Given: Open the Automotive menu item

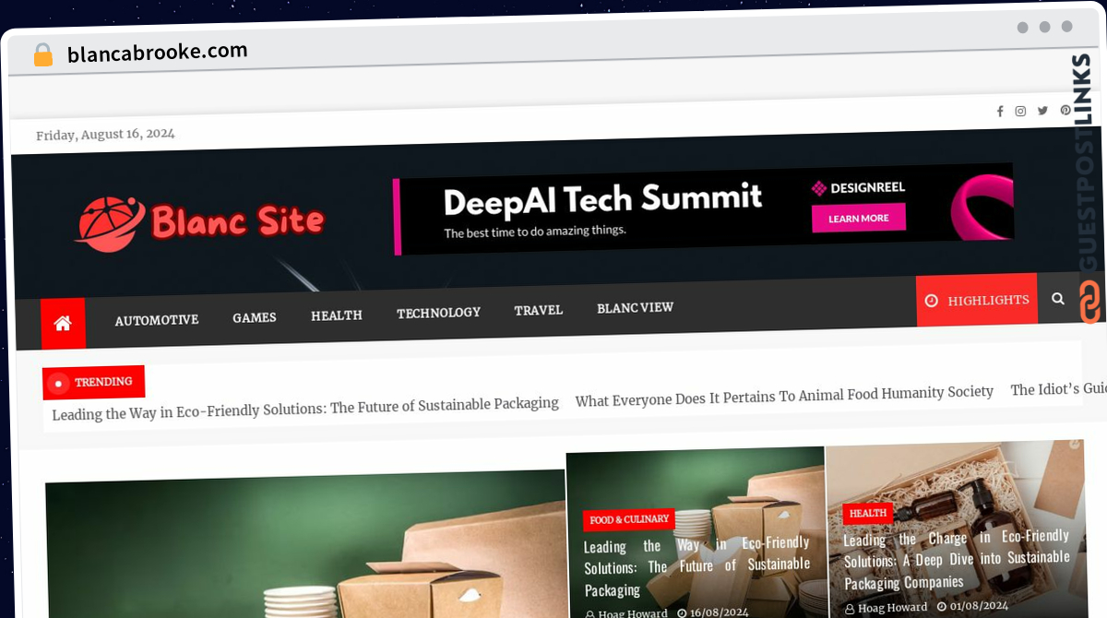Looking at the screenshot, I should pyautogui.click(x=157, y=320).
